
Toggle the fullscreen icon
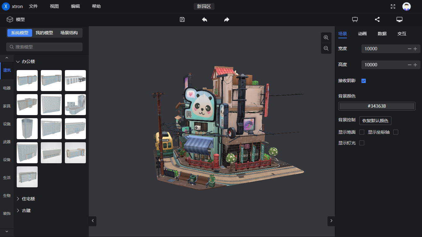(x=393, y=6)
